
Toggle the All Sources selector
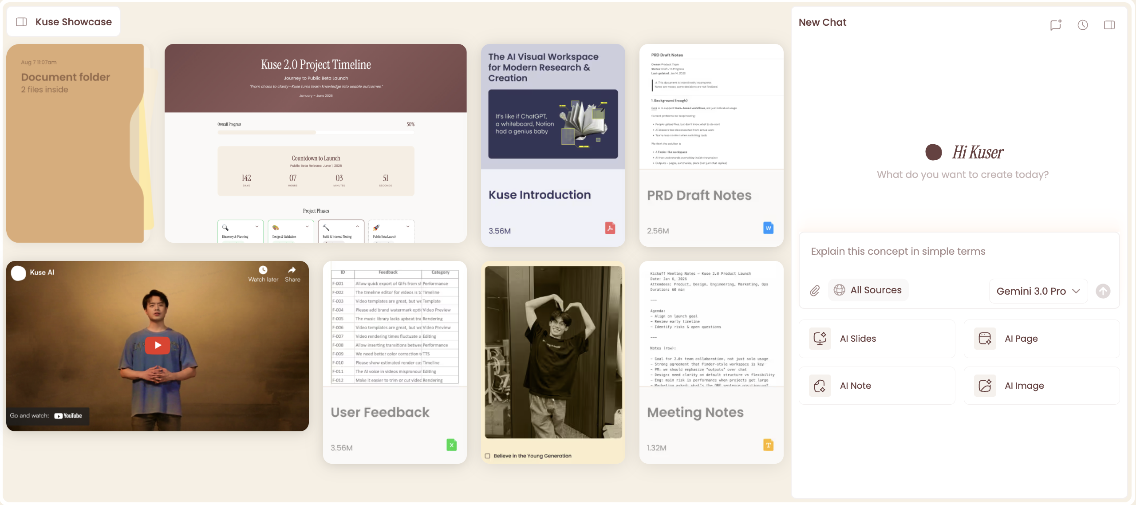pos(868,290)
